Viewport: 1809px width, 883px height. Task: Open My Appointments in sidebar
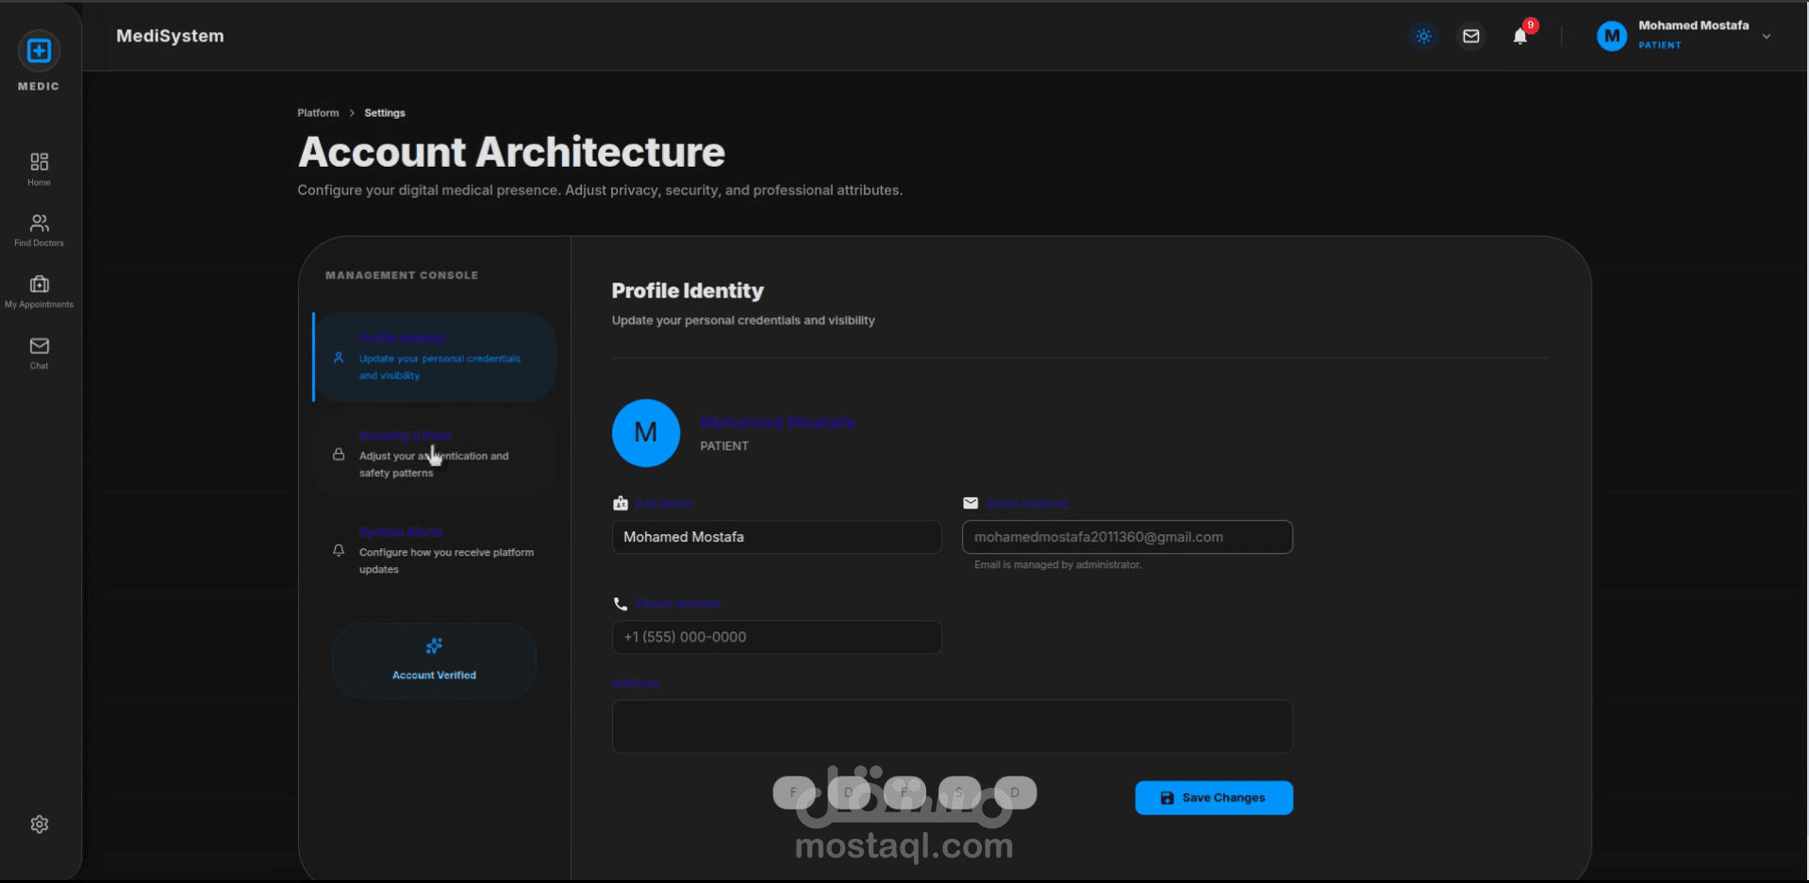pyautogui.click(x=39, y=291)
